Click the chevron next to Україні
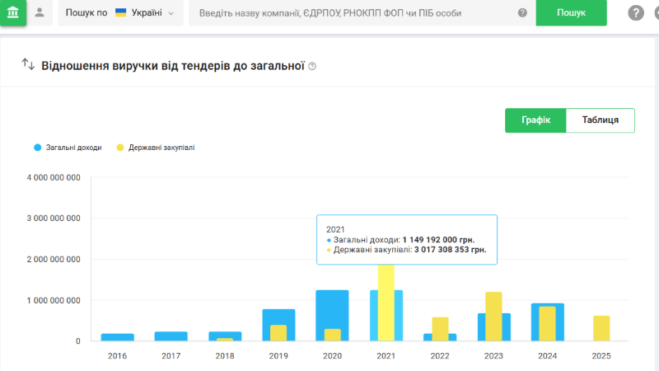Image resolution: width=659 pixels, height=371 pixels. (x=171, y=14)
